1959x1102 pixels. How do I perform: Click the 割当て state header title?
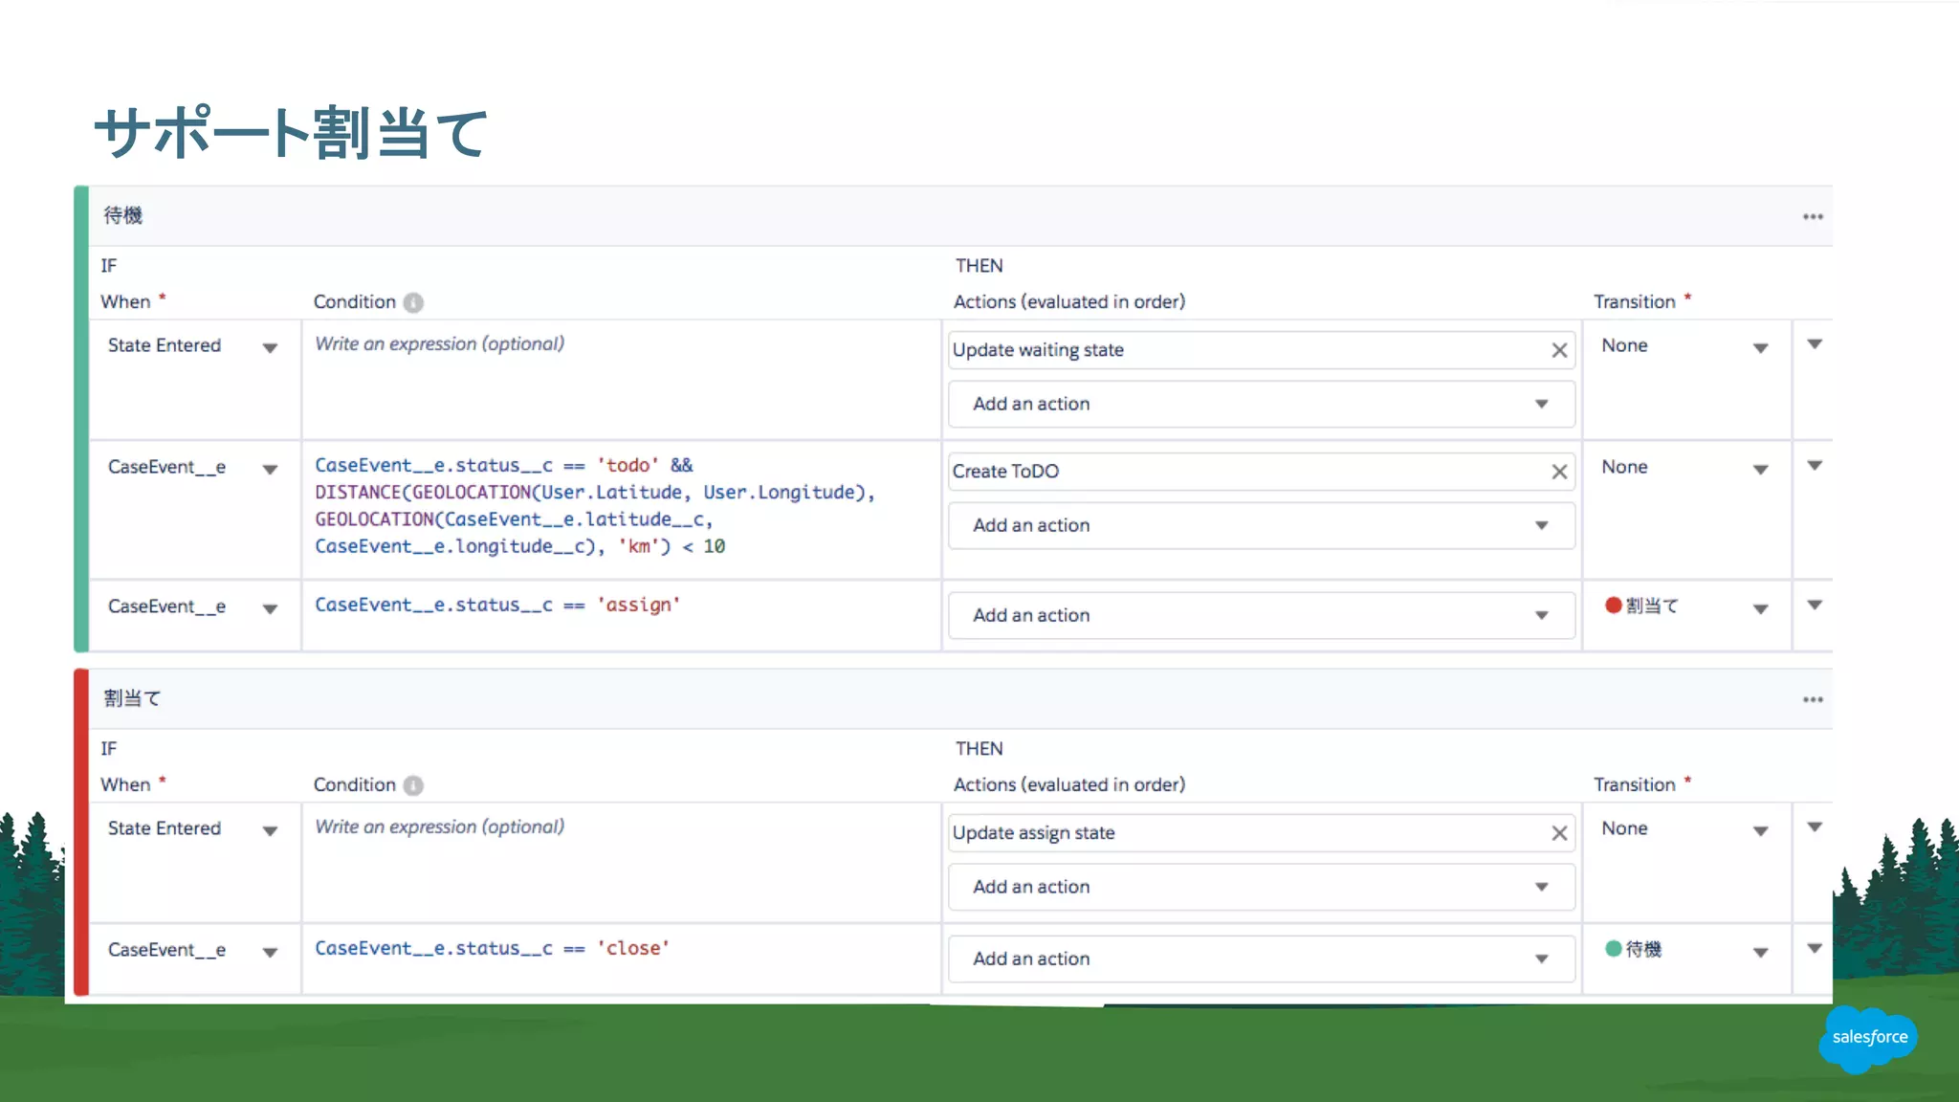(132, 698)
